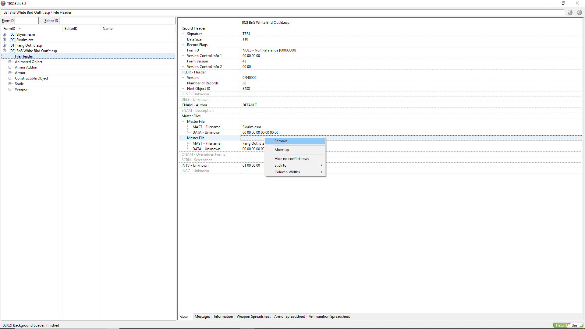Viewport: 585px width, 329px height.
Task: Switch to the View tab
Action: tap(184, 317)
